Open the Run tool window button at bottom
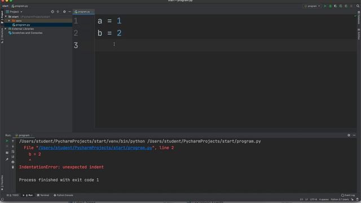361x203 pixels. click(x=28, y=195)
